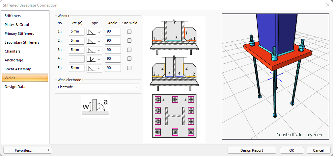
Task: Expand the Weld electrode dropdown
Action: tap(97, 87)
